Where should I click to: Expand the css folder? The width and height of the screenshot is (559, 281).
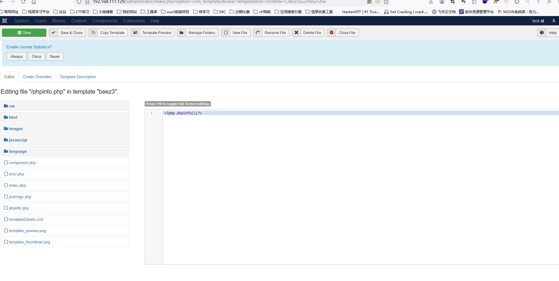pyautogui.click(x=12, y=106)
